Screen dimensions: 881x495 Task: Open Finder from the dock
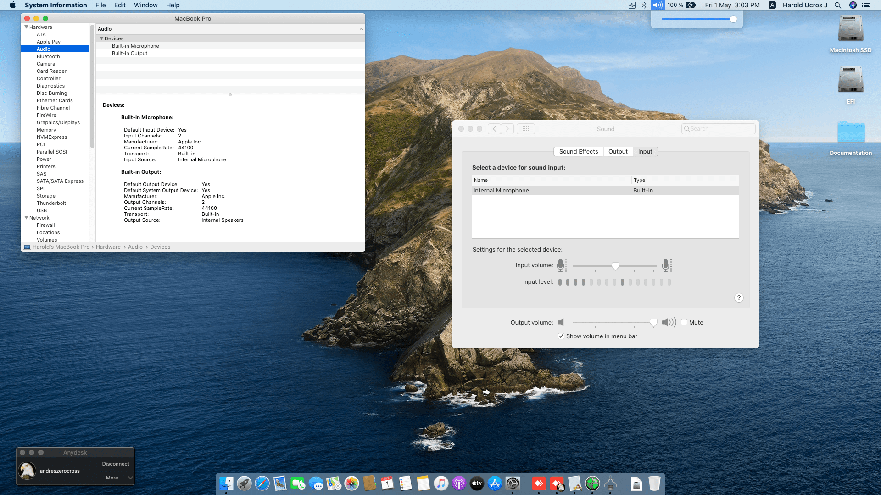[x=226, y=483]
